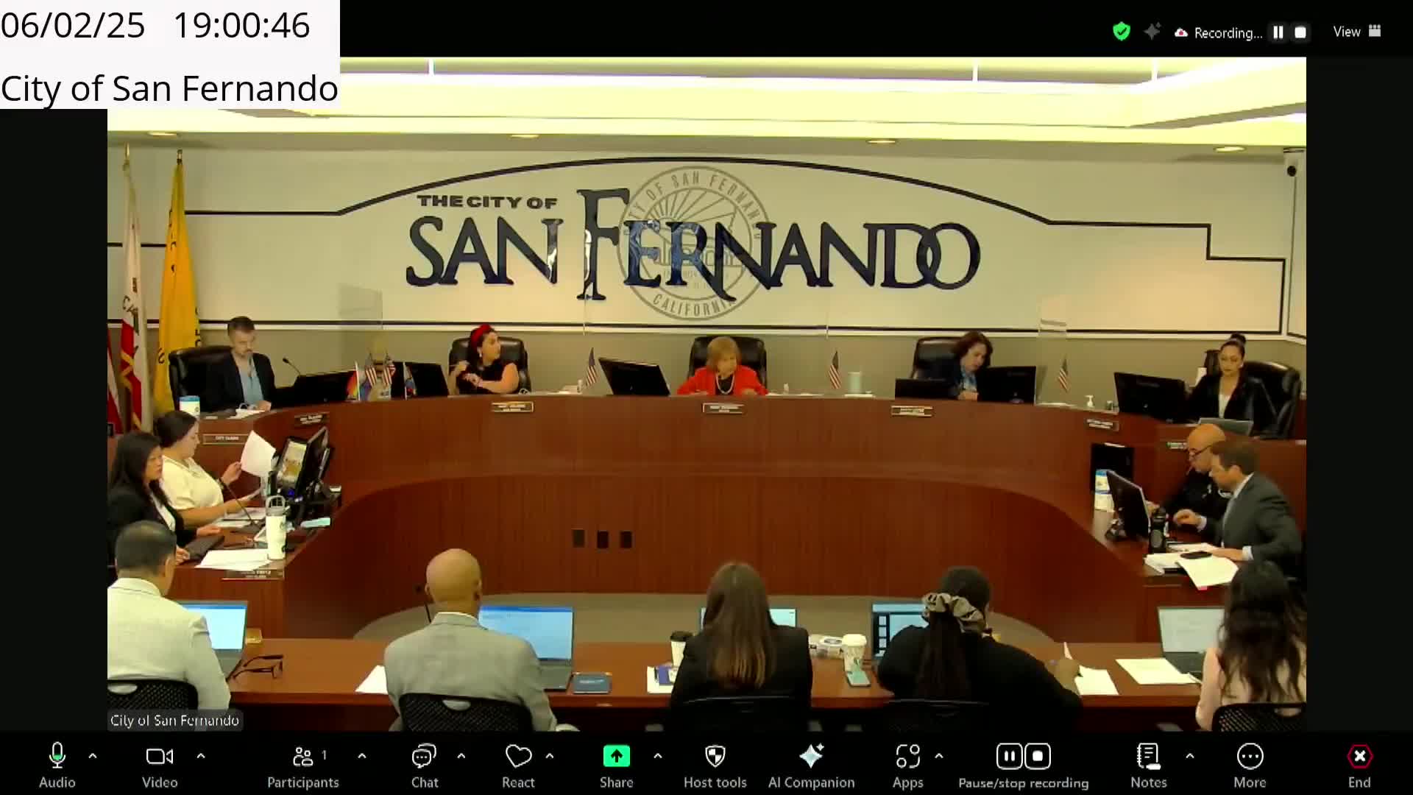This screenshot has height=795, width=1413.
Task: Expand the Share options arrow
Action: click(657, 756)
